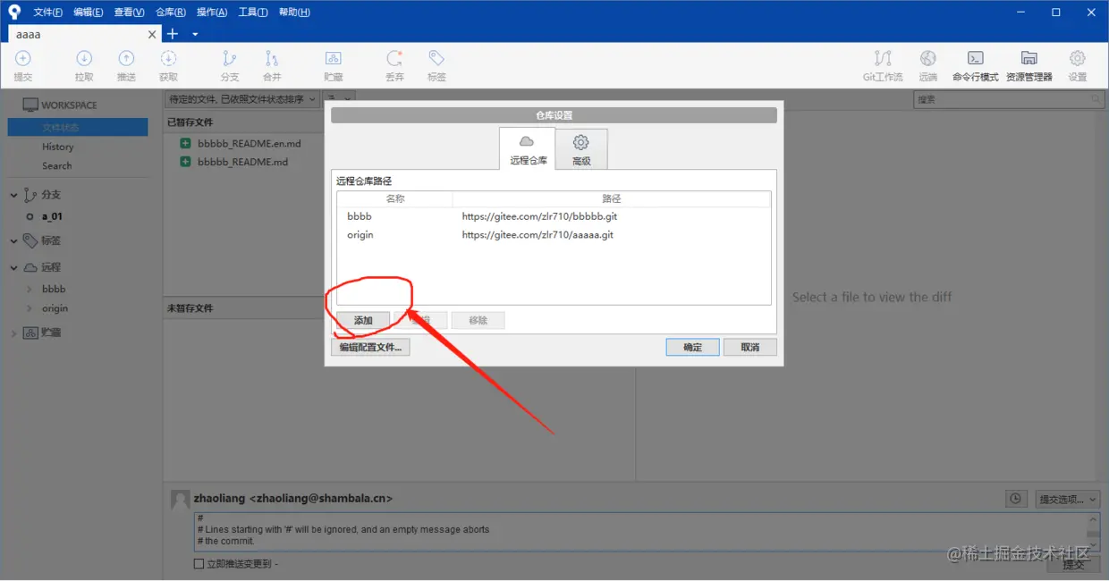Select History in the sidebar

(x=58, y=147)
